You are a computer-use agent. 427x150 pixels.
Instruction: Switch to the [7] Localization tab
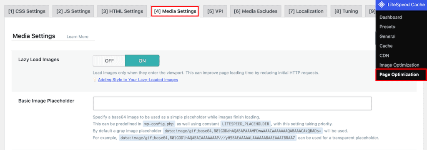(306, 11)
